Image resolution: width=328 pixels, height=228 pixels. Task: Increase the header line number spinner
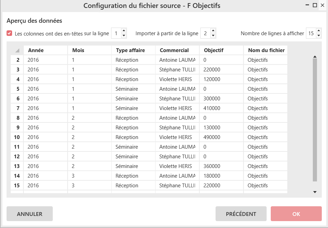[x=124, y=31]
